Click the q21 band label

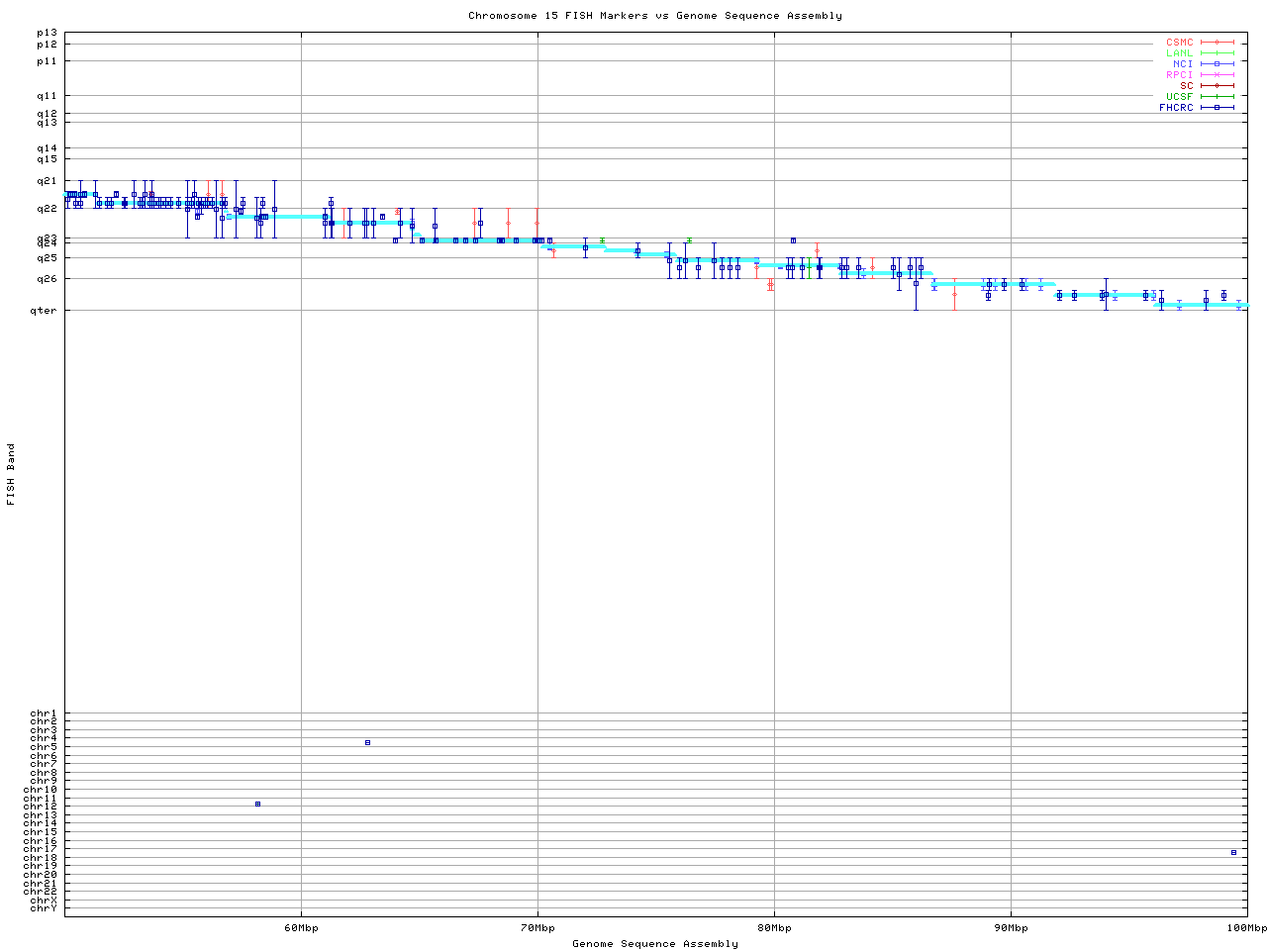click(47, 181)
